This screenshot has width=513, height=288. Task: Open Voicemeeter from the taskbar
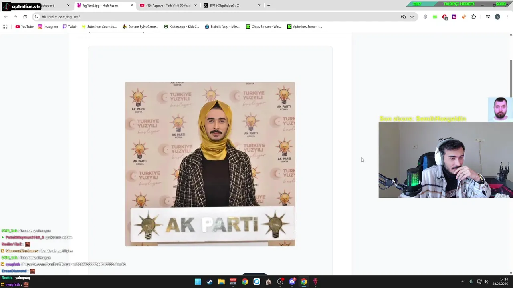click(233, 282)
